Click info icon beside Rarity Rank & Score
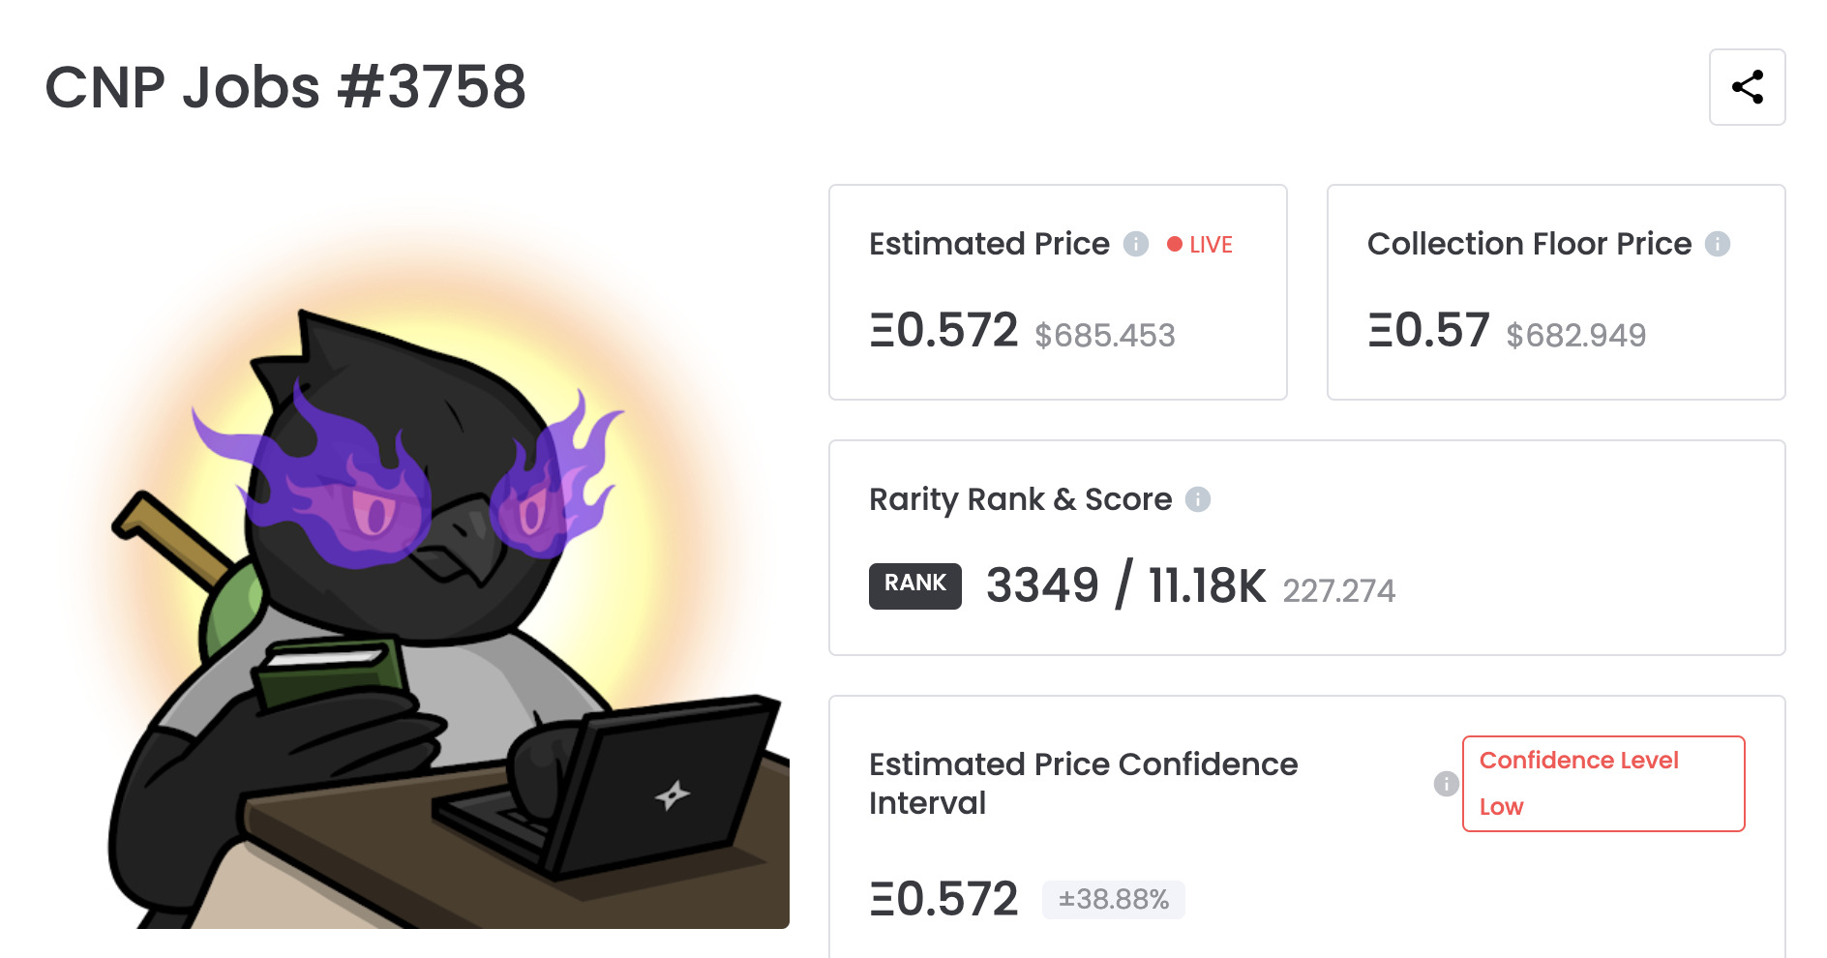Image resolution: width=1827 pixels, height=958 pixels. coord(1198,499)
